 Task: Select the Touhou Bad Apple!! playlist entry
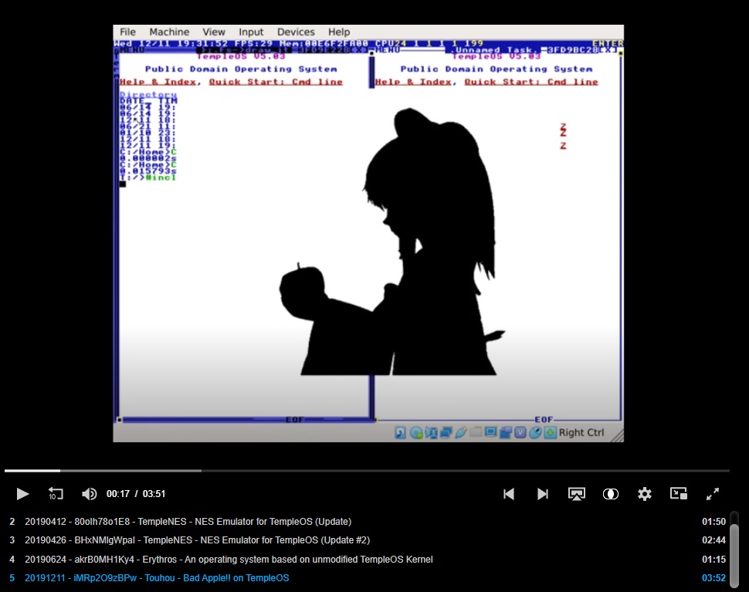pos(157,577)
